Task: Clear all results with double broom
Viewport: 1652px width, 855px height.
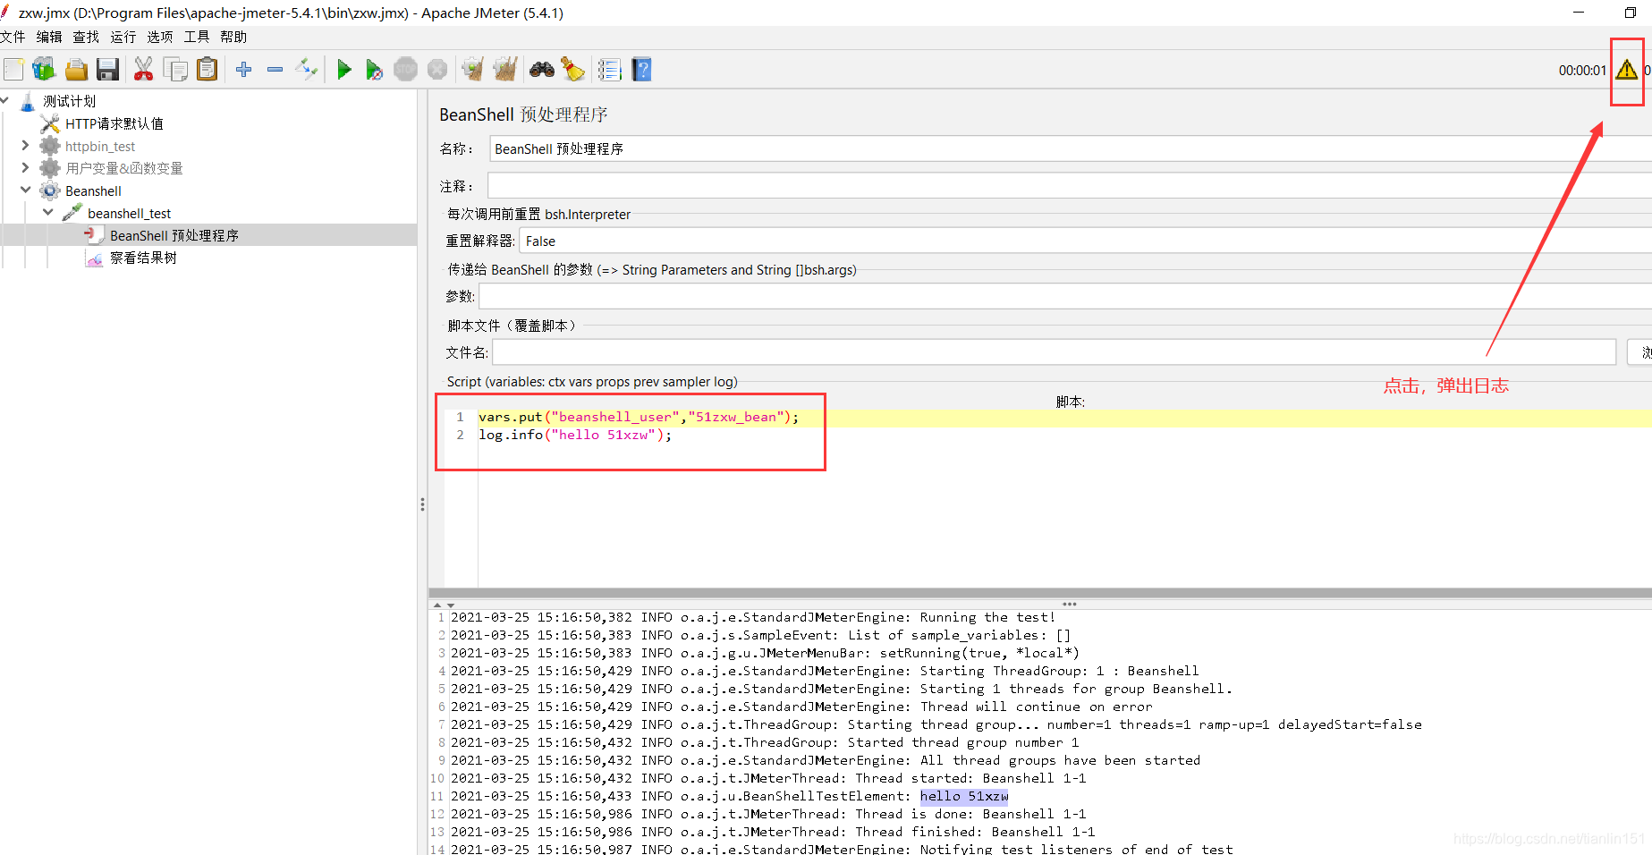Action: tap(505, 69)
